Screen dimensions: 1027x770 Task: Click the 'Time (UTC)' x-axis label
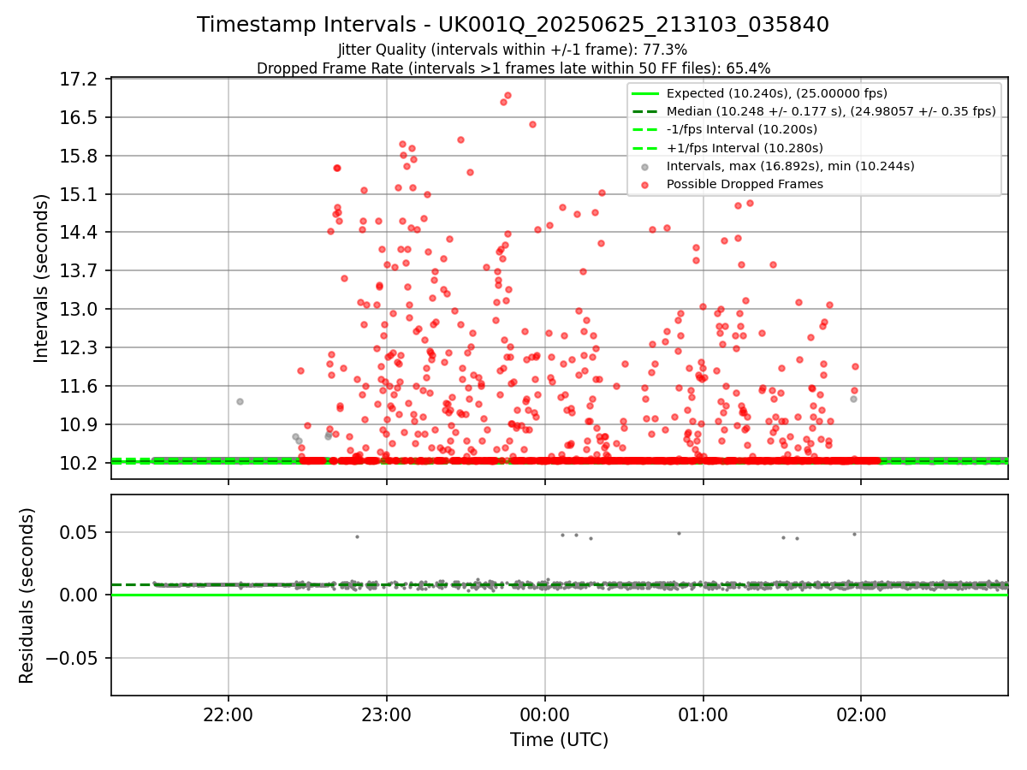point(559,740)
